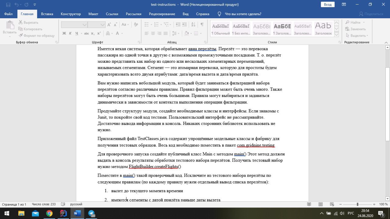Viewport: 390px width, 219px height.
Task: Collapse the ribbon with the chevron
Action: click(385, 42)
